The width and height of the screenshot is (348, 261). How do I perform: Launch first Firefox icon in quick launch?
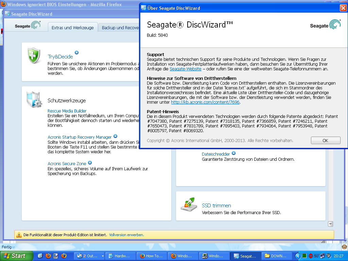point(48,256)
